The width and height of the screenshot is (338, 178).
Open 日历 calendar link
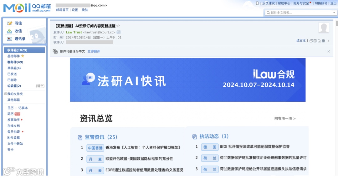point(10,108)
